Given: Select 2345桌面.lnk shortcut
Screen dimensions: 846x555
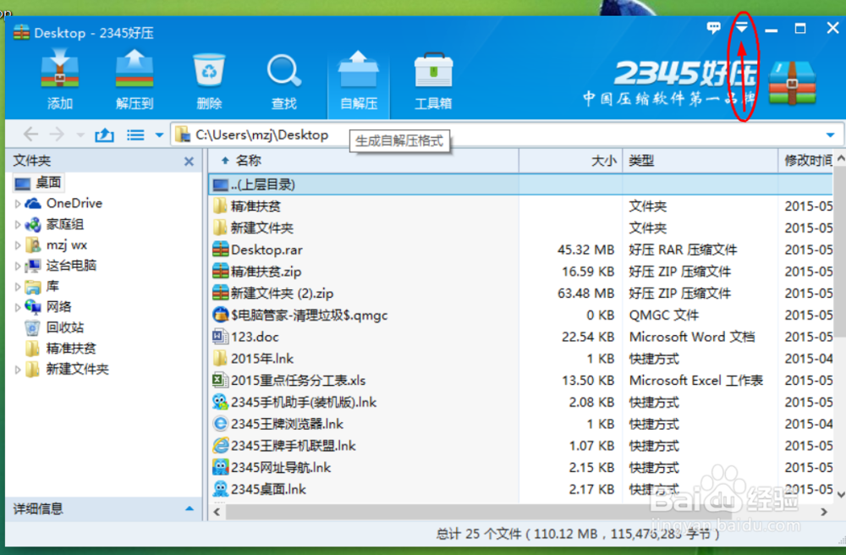Looking at the screenshot, I should point(520,489).
